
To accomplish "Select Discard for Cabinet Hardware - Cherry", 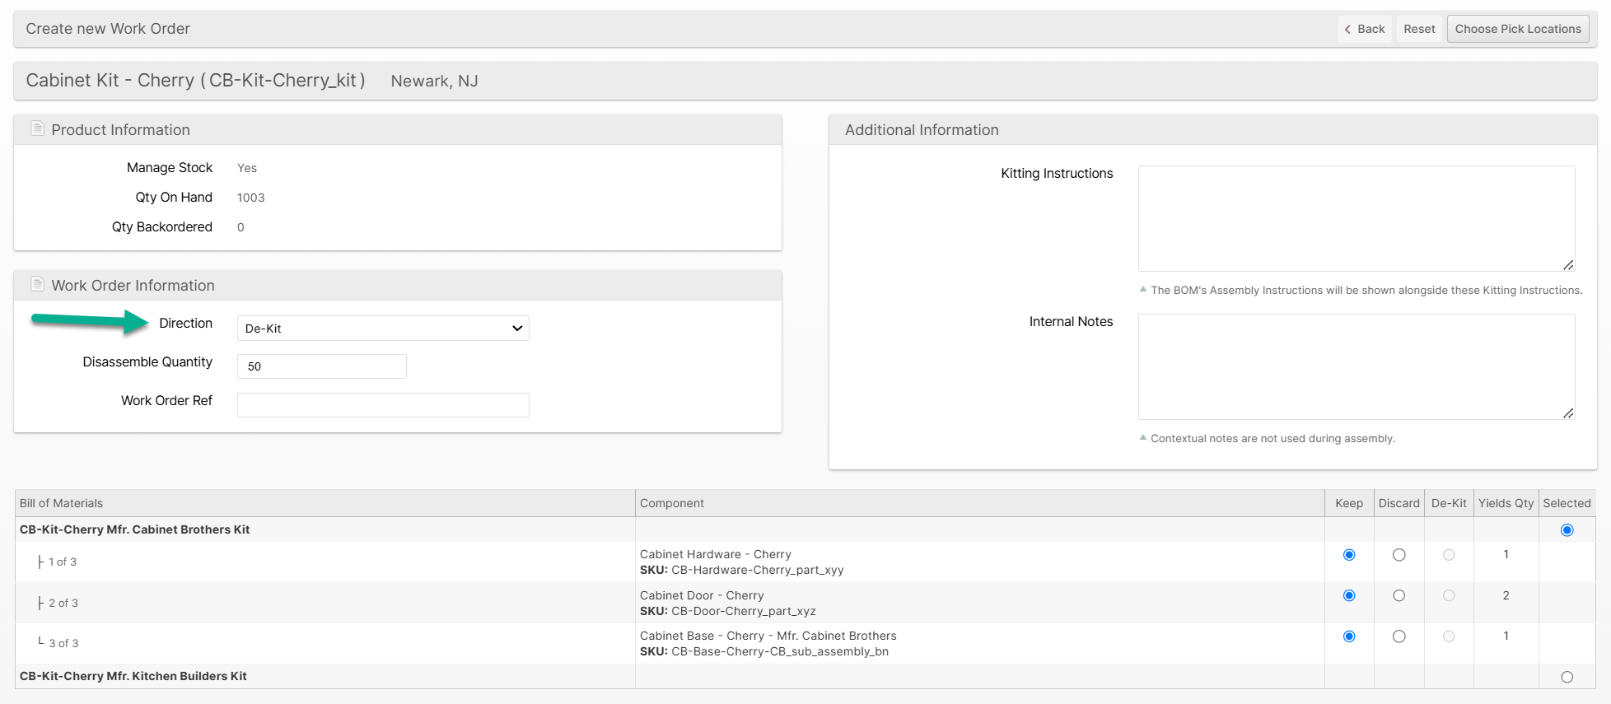I will point(1399,555).
